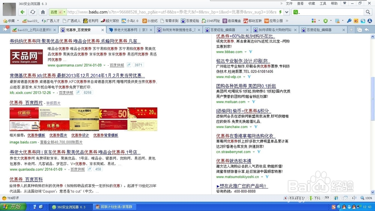Click the share icon beside 3971 count

coord(129,65)
